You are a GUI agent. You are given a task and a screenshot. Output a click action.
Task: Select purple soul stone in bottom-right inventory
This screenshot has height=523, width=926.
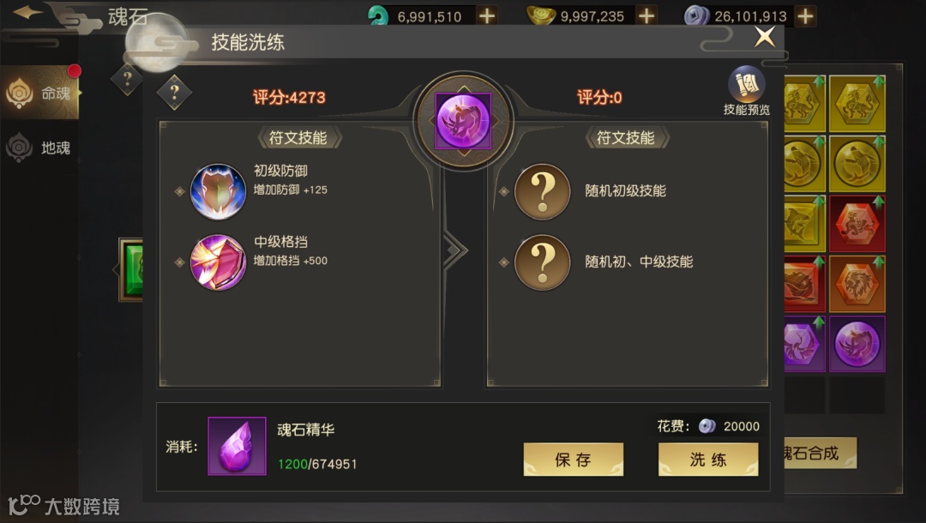coord(857,344)
